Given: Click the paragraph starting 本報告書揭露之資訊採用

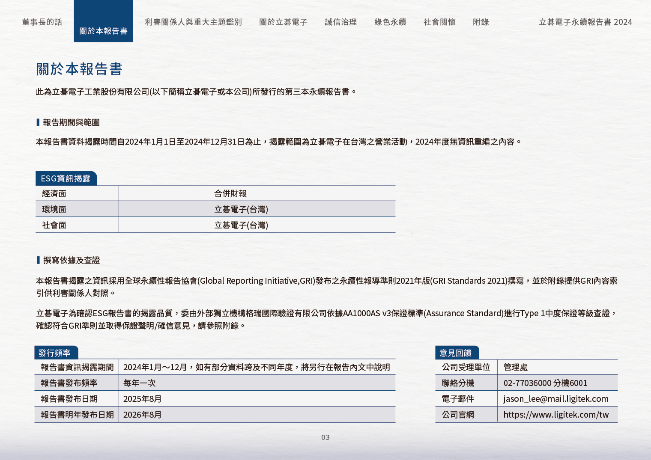Looking at the screenshot, I should click(327, 287).
